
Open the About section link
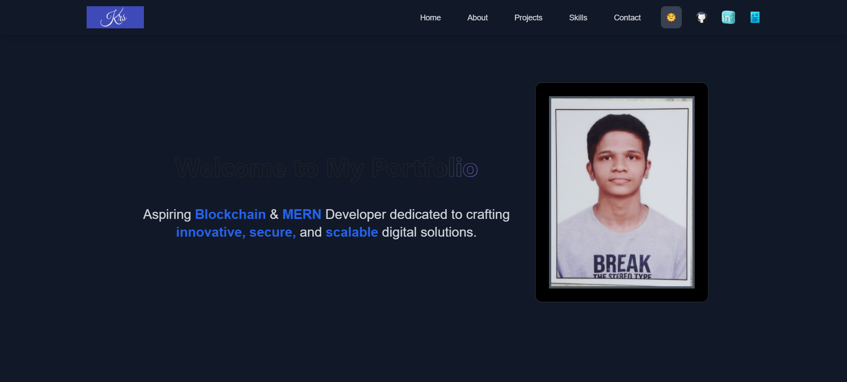click(477, 18)
